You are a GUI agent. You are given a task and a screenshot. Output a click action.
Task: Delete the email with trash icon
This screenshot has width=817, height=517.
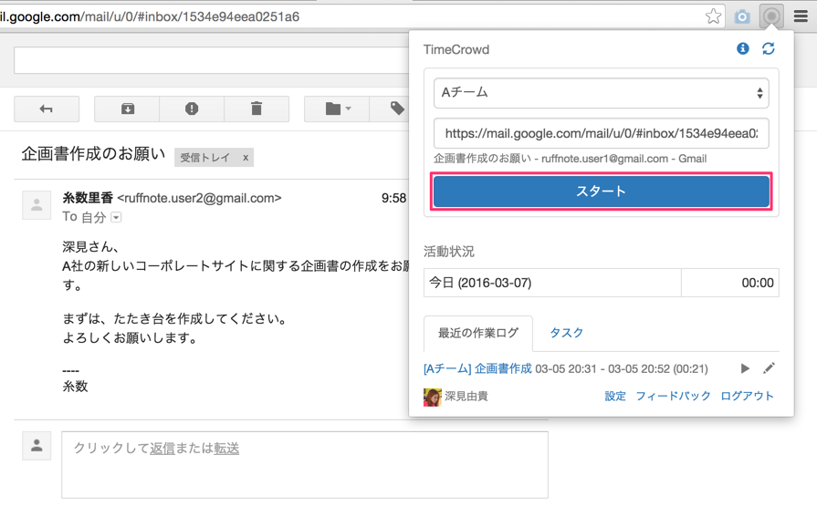[257, 109]
